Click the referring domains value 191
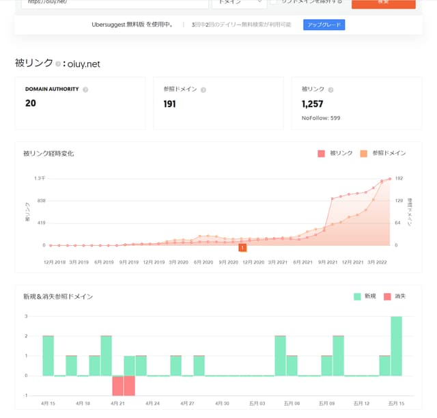This screenshot has width=437, height=418. click(x=169, y=104)
